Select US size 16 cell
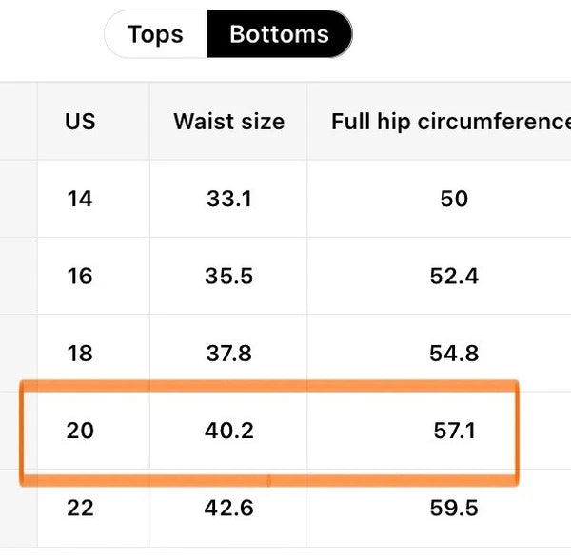This screenshot has width=571, height=558. 80,276
